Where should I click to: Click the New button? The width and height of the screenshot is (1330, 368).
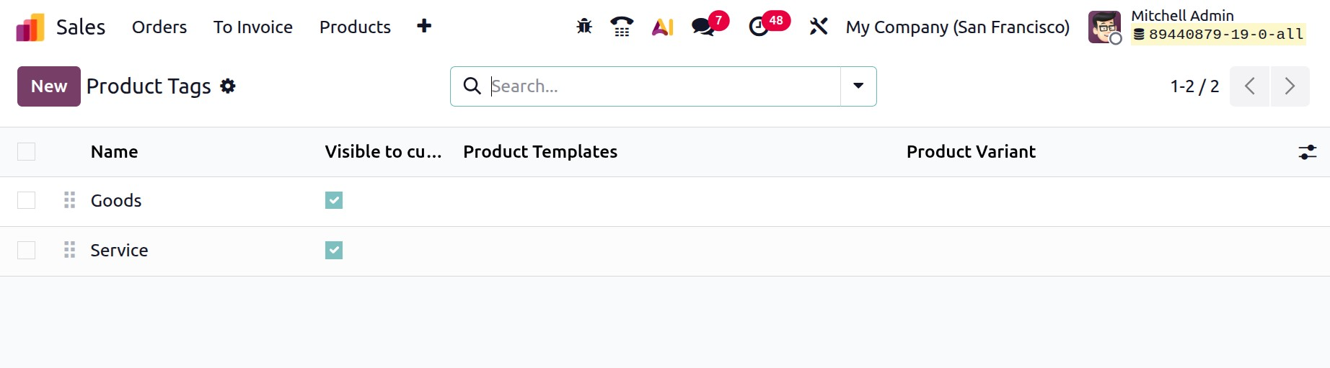click(49, 86)
